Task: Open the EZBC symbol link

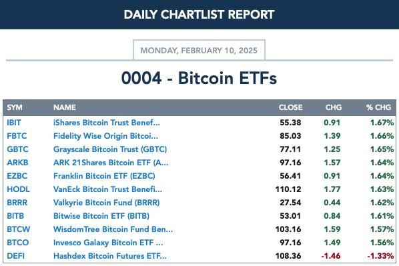Action: pos(17,176)
